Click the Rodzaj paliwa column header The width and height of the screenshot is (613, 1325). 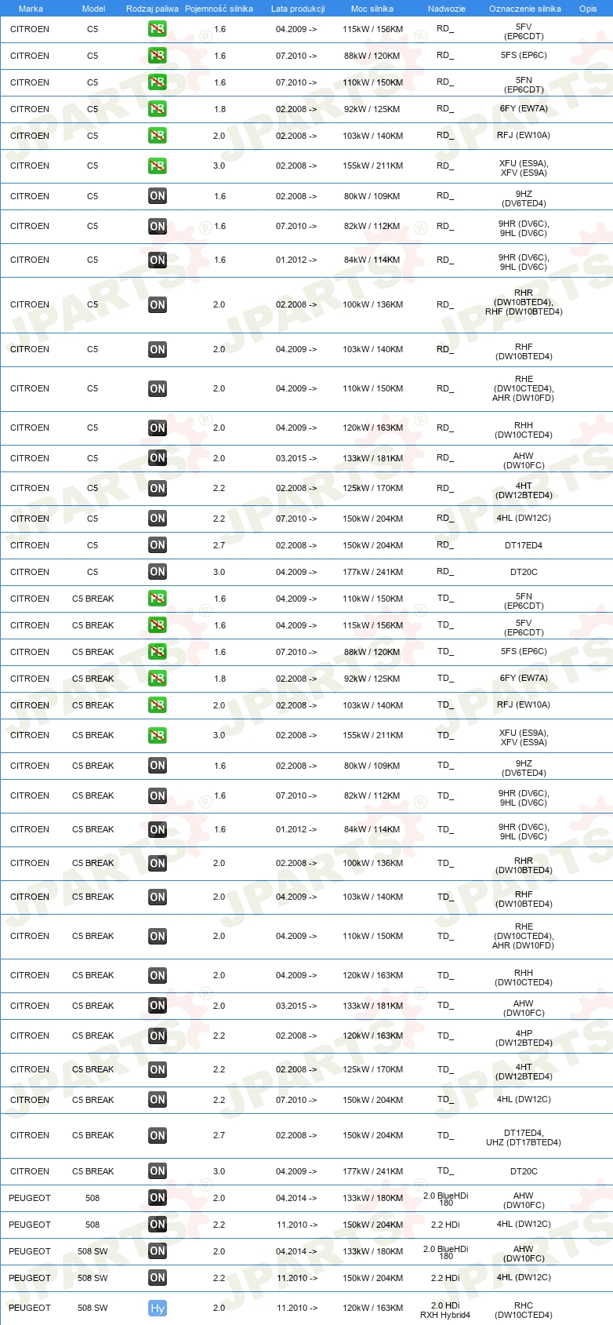click(152, 9)
